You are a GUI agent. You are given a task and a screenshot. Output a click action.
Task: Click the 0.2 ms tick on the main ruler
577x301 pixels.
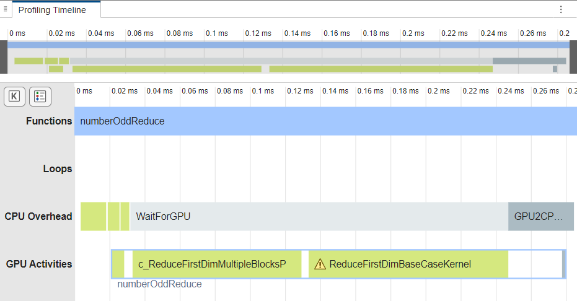(x=438, y=91)
